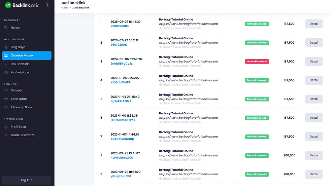Screen dimensions: 330x186
Task: Select Orderan Masuk menu item
Action: coord(27,55)
